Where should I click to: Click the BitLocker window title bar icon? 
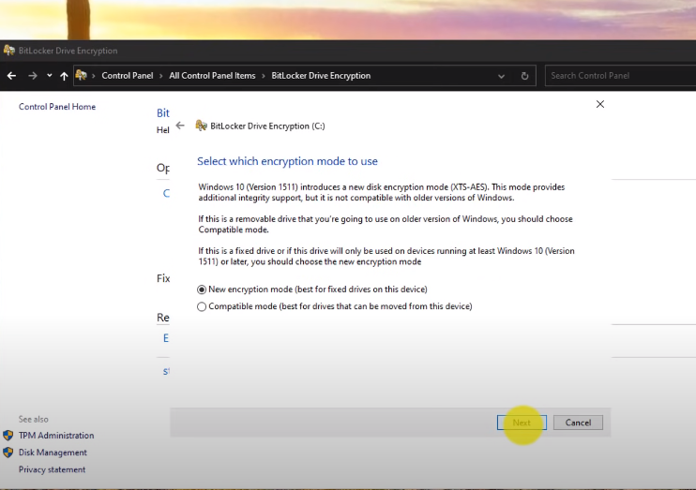(8, 50)
